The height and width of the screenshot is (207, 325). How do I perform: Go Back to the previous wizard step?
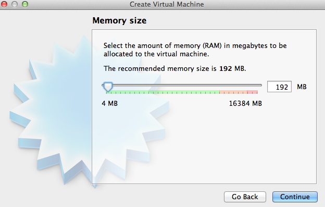[x=245, y=197]
